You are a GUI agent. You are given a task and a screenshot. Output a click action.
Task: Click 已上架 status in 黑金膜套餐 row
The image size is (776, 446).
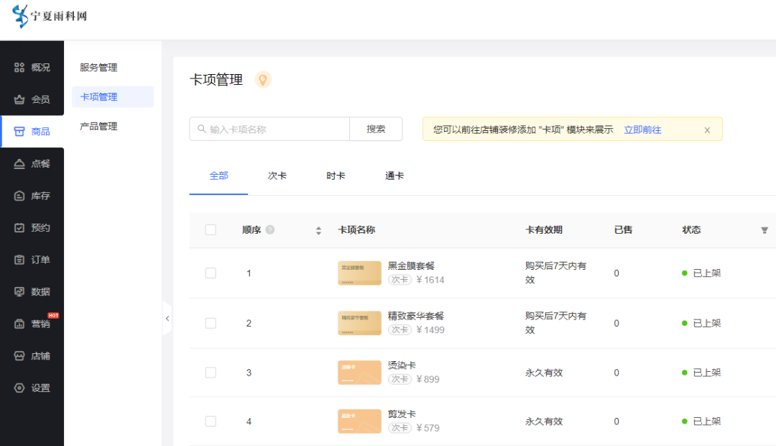(707, 273)
